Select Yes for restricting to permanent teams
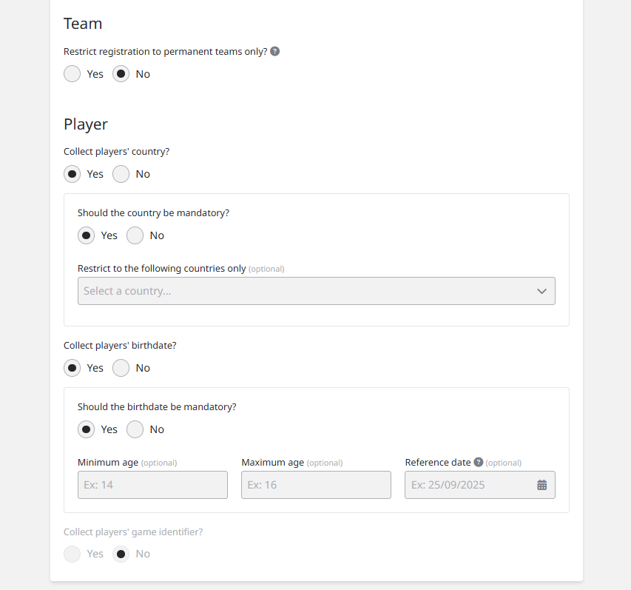 point(72,74)
